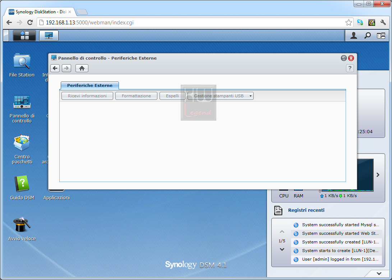The width and height of the screenshot is (392, 280).
Task: Bookmark this page with the star
Action: coord(349,23)
